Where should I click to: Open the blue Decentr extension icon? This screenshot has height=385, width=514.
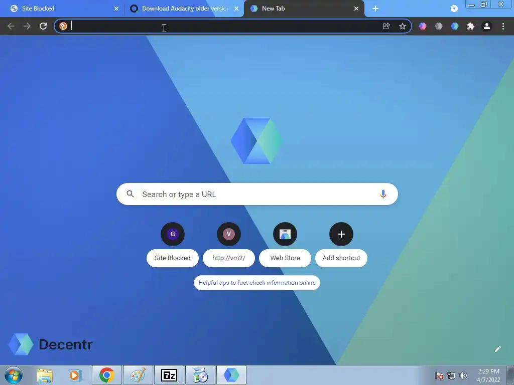coord(455,26)
